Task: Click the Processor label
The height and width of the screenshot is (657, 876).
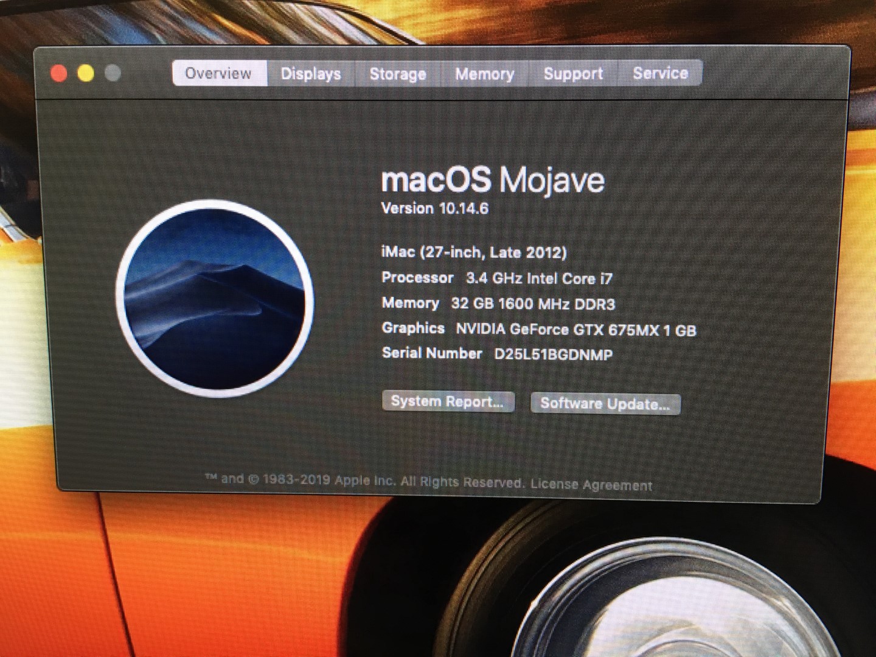Action: click(x=417, y=278)
